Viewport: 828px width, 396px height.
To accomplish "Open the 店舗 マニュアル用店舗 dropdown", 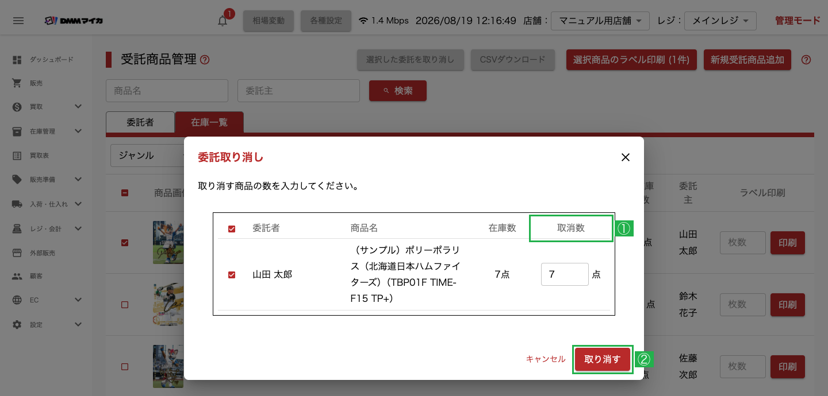I will (600, 21).
